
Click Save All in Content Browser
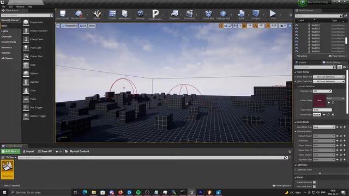coord(45,151)
